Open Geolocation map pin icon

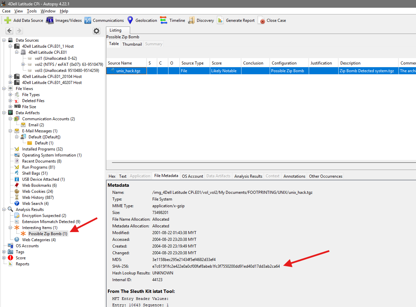130,20
